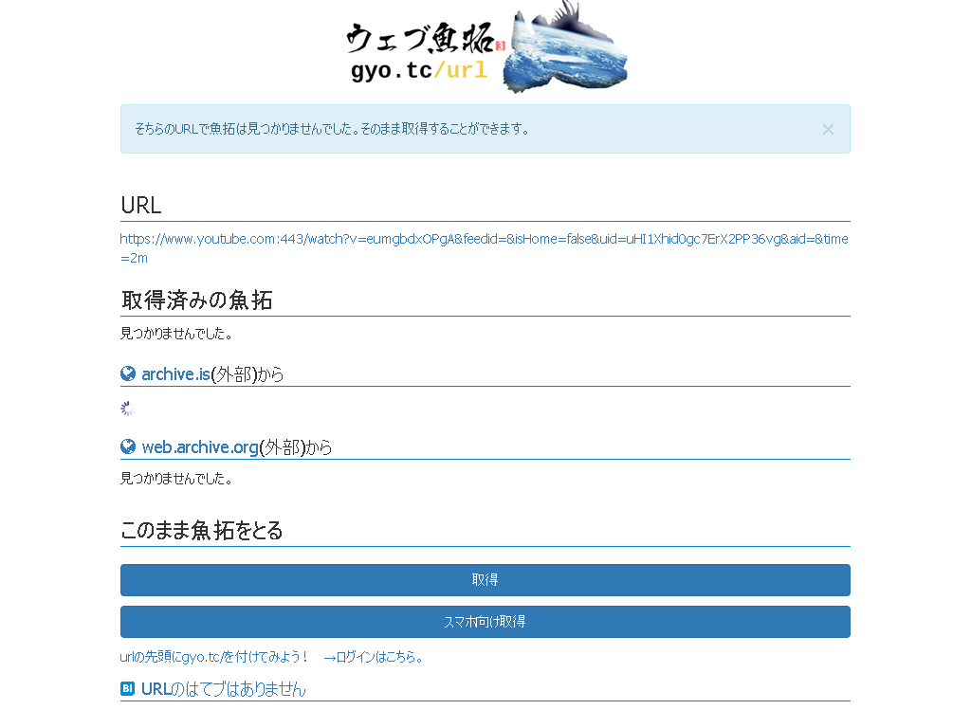Click the loading spinner under archive.is
This screenshot has height=728, width=971.
point(128,409)
